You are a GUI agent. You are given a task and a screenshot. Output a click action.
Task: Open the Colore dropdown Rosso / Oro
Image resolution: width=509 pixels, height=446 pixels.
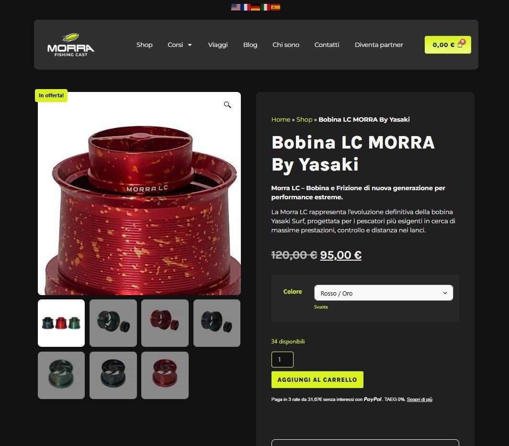(384, 293)
